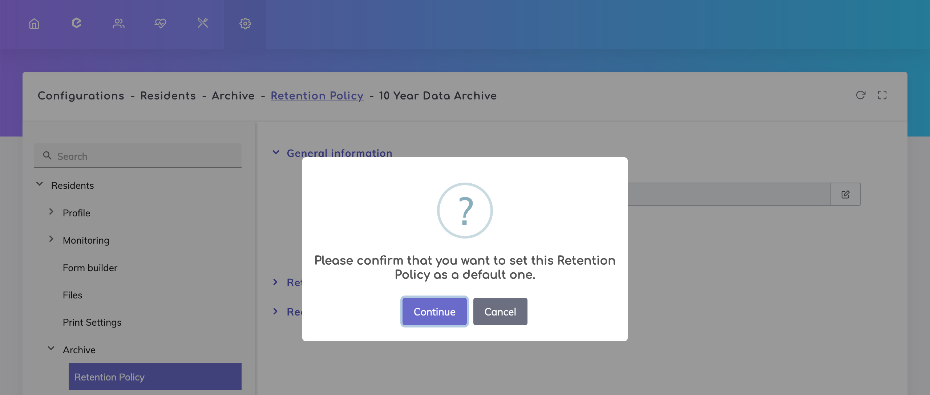The width and height of the screenshot is (930, 395).
Task: Click the edit pencil icon beside field
Action: [x=845, y=195]
